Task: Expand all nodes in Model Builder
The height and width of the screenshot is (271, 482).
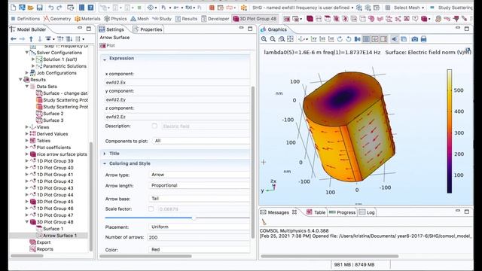Action: 69,39
